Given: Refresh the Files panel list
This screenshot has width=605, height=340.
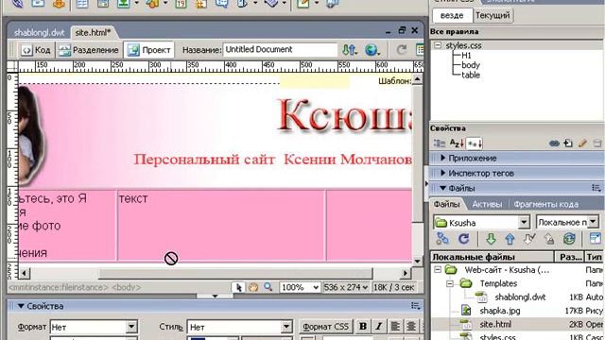Looking at the screenshot, I should coord(463,239).
